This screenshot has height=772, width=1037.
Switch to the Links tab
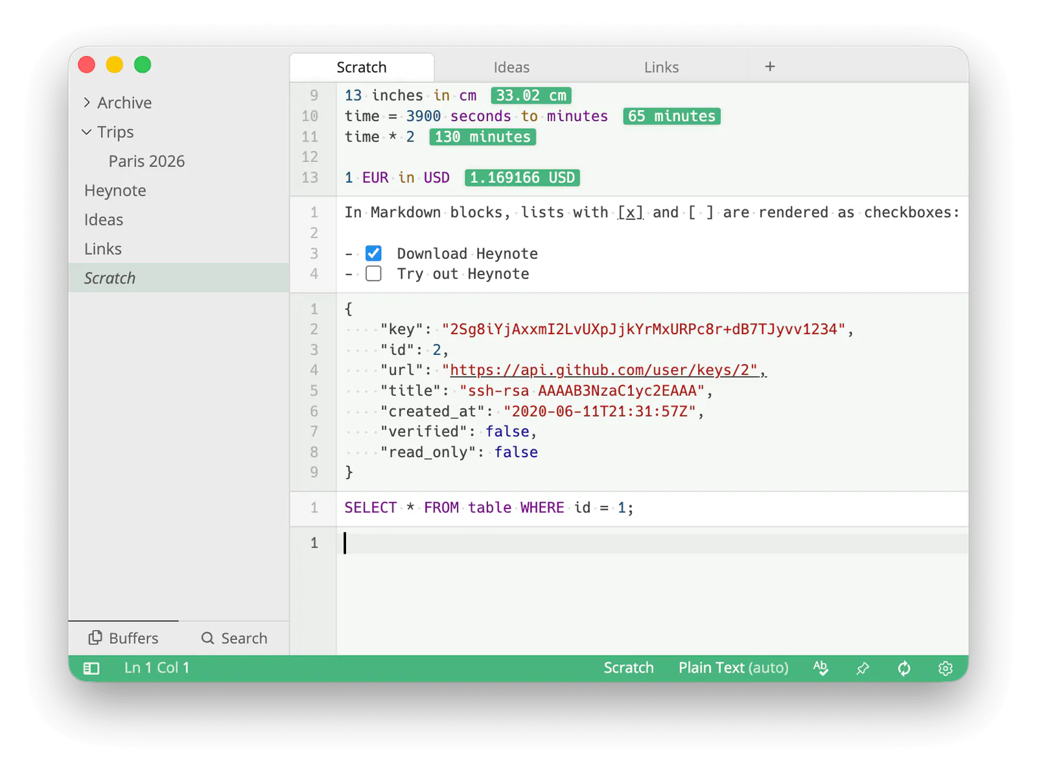(x=661, y=67)
